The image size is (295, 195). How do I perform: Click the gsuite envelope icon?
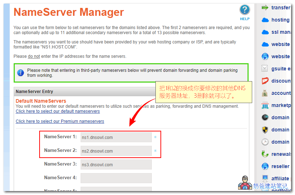click(265, 68)
